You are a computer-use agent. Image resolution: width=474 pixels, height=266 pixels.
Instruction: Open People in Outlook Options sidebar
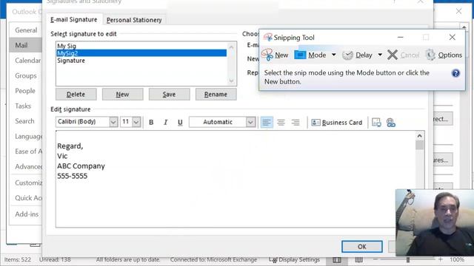point(25,91)
